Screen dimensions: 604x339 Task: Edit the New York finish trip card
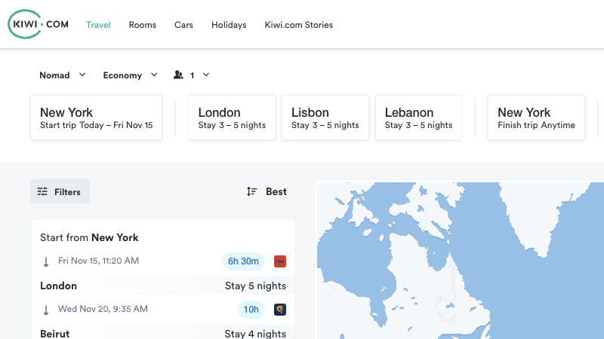(x=536, y=118)
